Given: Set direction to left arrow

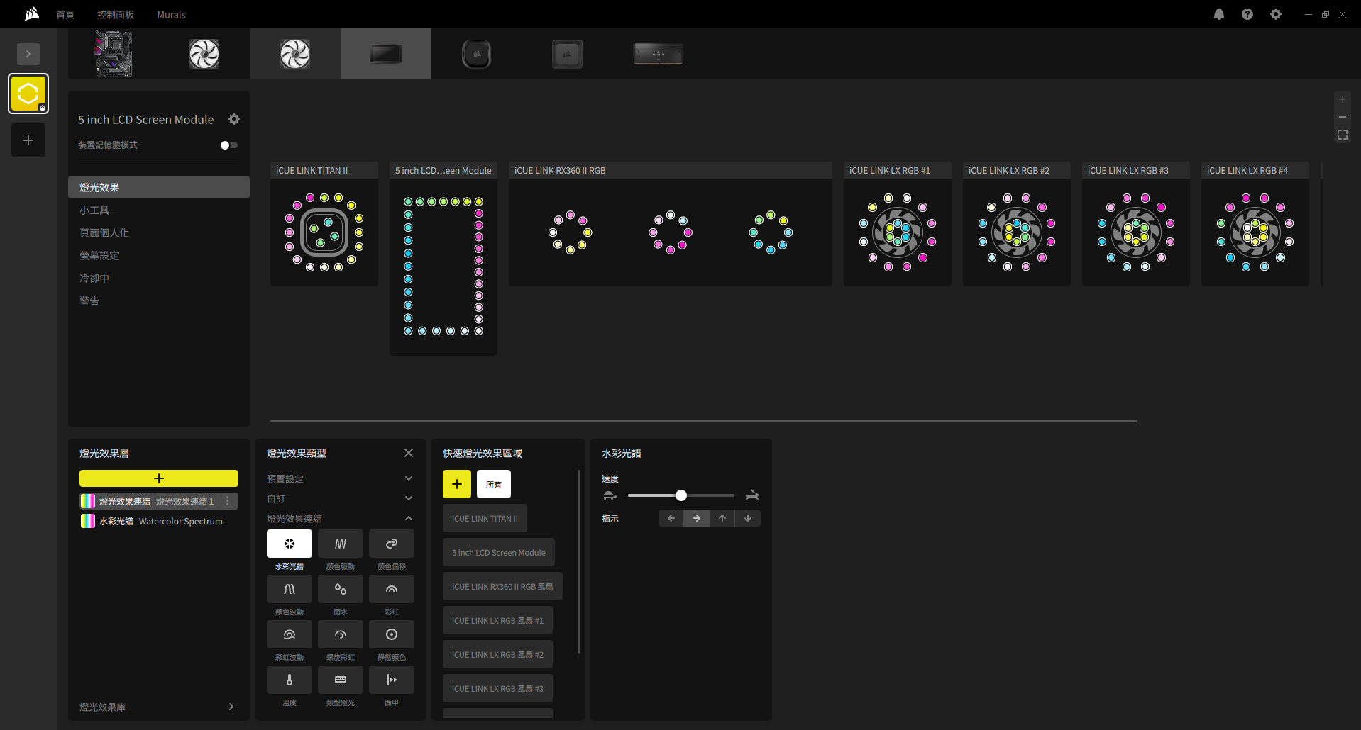Looking at the screenshot, I should click(671, 518).
